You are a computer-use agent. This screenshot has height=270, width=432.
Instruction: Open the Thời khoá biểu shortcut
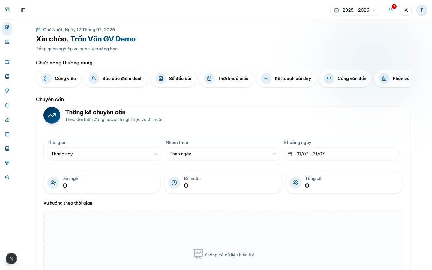pyautogui.click(x=226, y=79)
